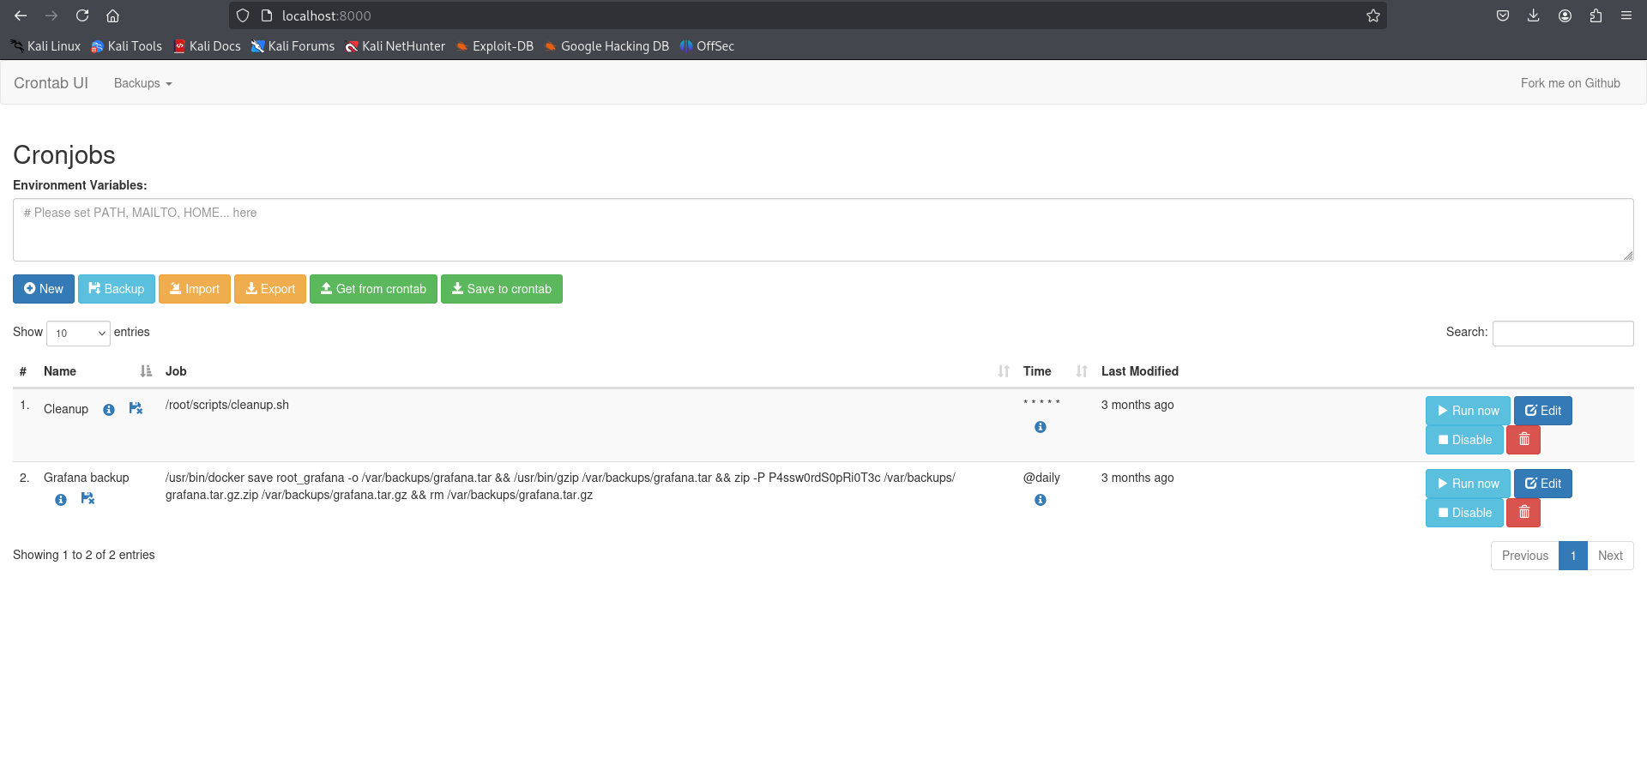1647x758 pixels.
Task: Click info icon under Grafana backup name
Action: point(61,500)
